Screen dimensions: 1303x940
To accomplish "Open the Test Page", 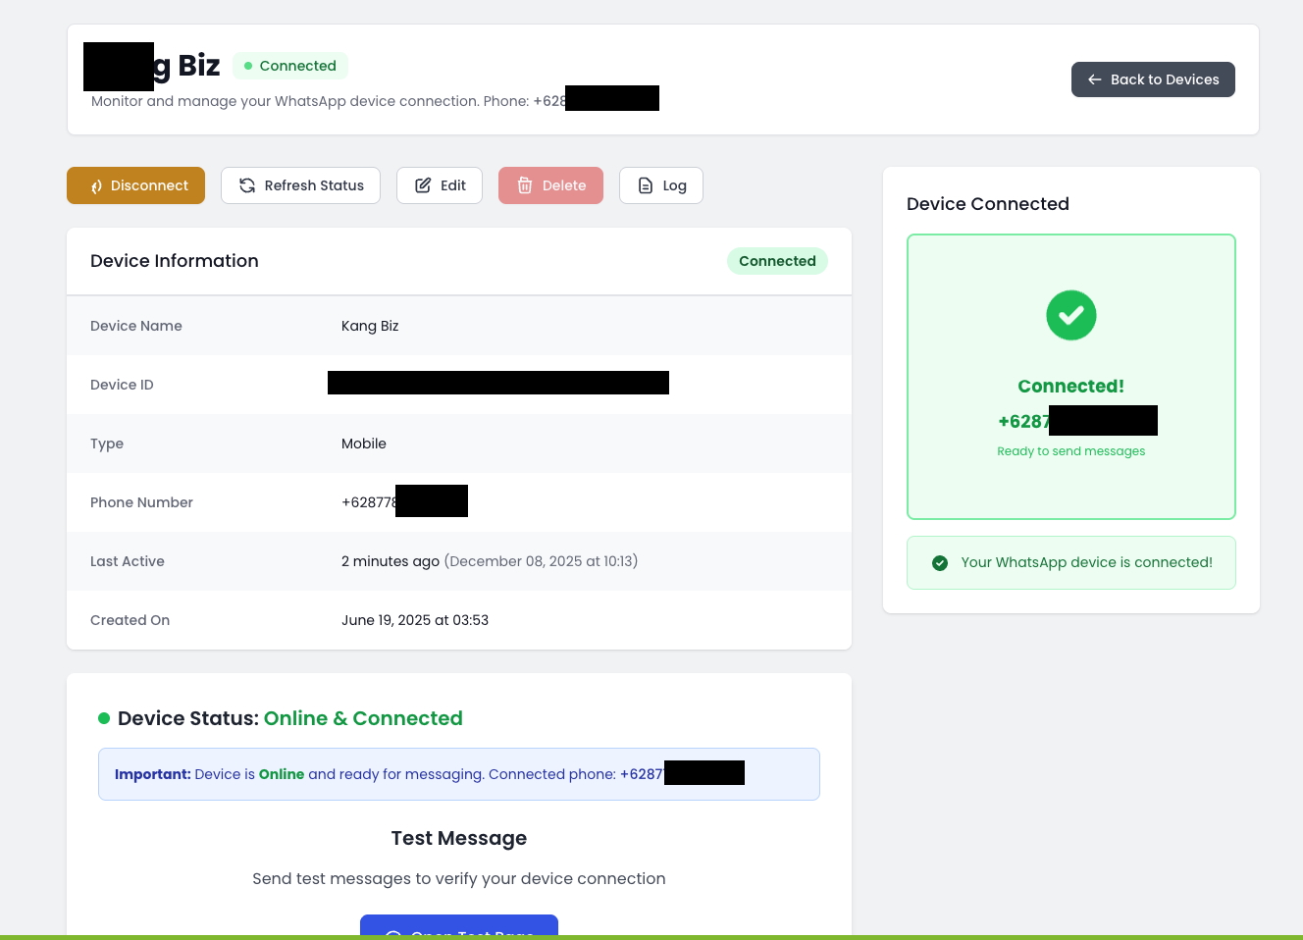I will 459,934.
